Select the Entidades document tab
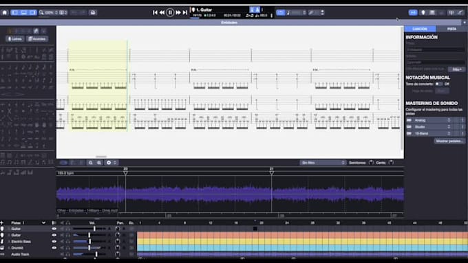Image resolution: width=468 pixels, height=263 pixels. [x=229, y=23]
